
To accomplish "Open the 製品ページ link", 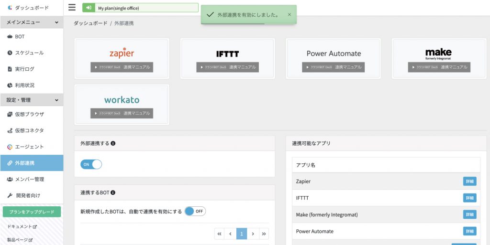I will [20, 240].
